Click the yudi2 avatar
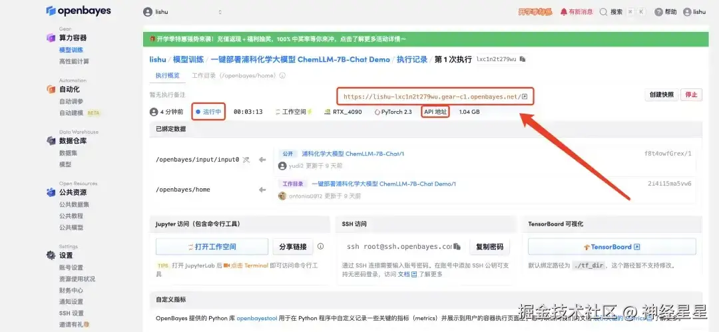This screenshot has width=719, height=332. tap(282, 166)
